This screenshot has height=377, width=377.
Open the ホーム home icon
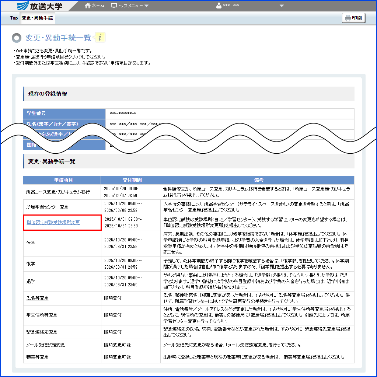pos(87,5)
